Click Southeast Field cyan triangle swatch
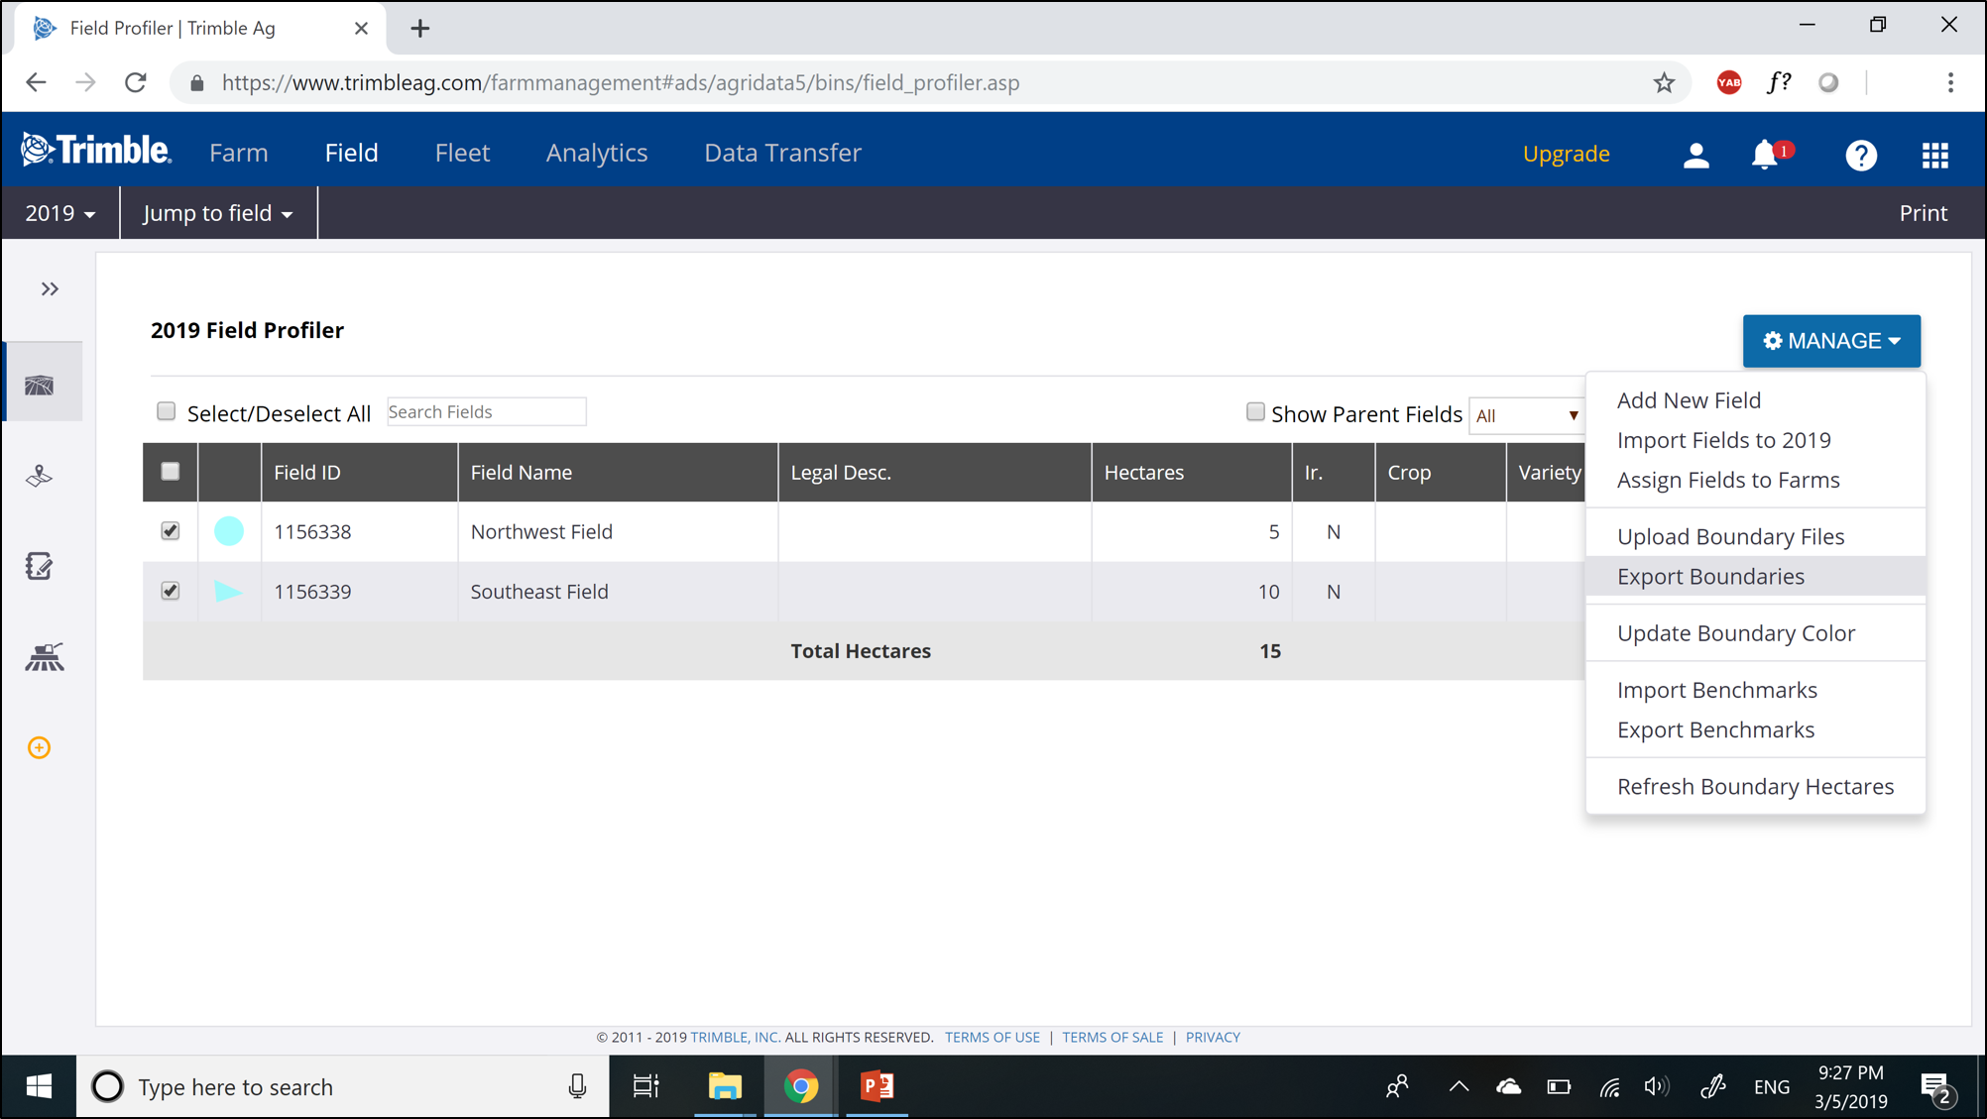 [x=229, y=592]
